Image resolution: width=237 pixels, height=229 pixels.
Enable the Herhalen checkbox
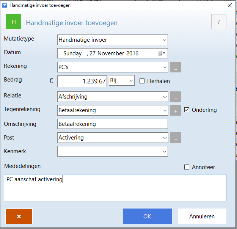[x=142, y=81]
